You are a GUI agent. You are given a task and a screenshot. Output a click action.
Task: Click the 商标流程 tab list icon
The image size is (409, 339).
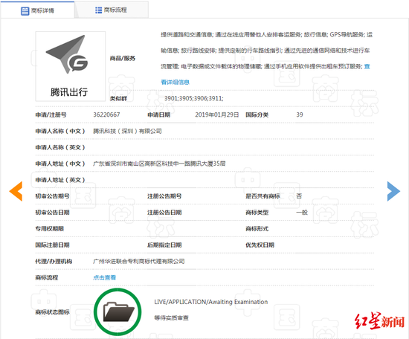click(x=98, y=10)
